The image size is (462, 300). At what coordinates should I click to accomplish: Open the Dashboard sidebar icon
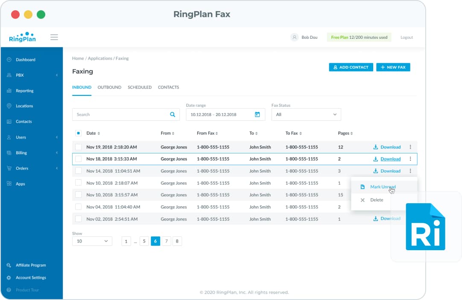(x=9, y=60)
